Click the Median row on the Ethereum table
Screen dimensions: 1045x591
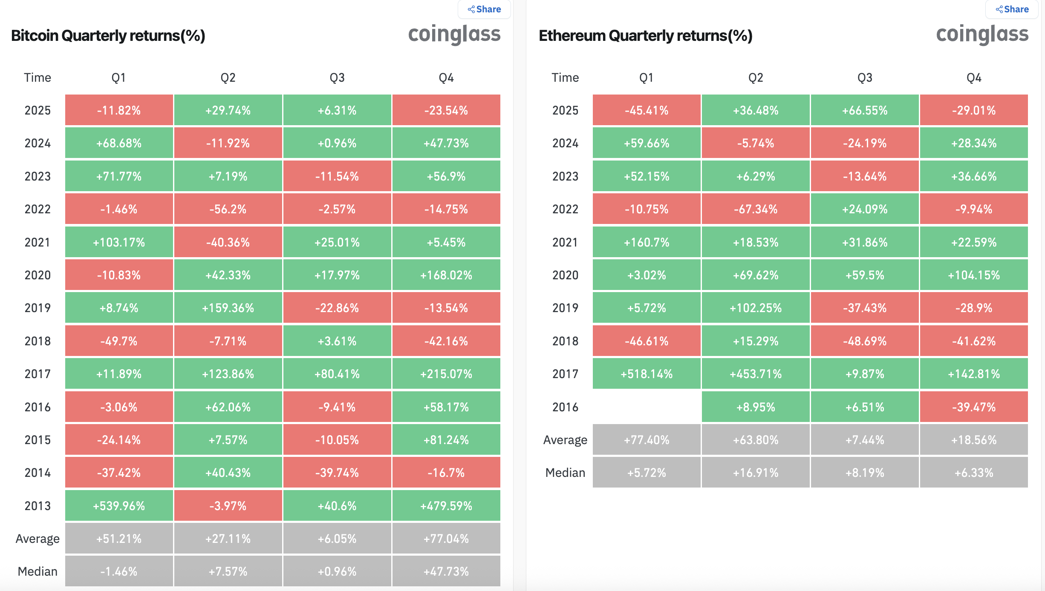coord(566,472)
